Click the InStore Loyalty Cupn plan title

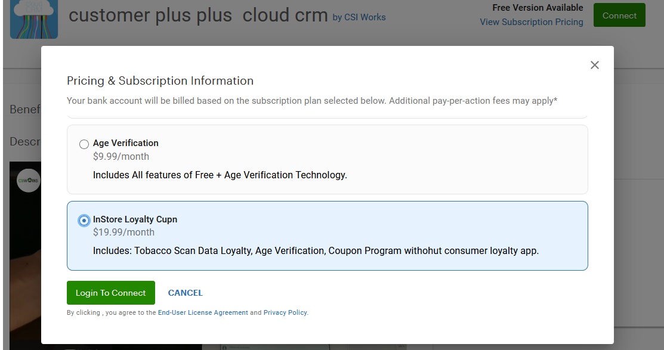(x=135, y=219)
